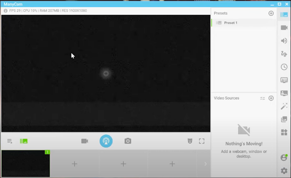Click the ManyCam window title
This screenshot has width=291, height=178.
click(13, 4)
